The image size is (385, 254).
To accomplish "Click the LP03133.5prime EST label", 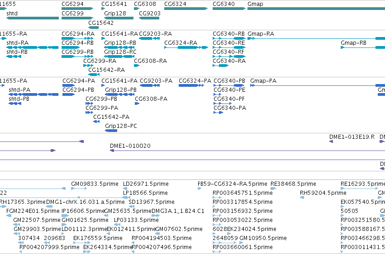I will click(x=136, y=220).
